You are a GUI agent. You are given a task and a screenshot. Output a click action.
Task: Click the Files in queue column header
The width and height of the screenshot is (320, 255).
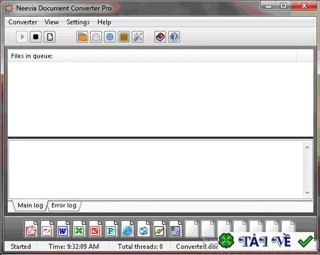click(152, 56)
